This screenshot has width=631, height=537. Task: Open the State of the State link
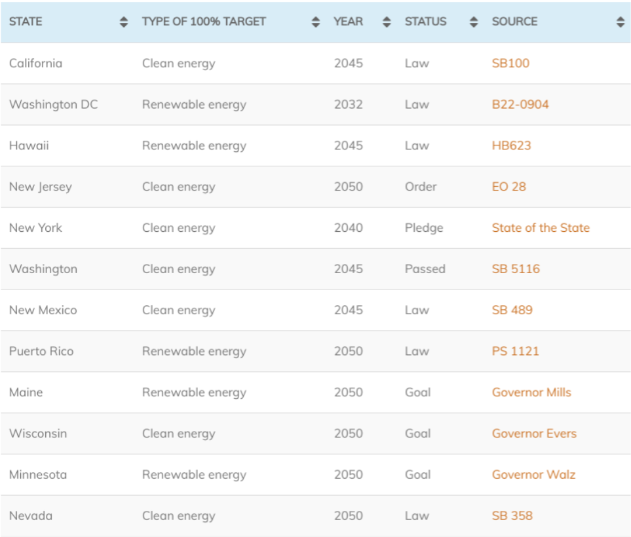[541, 227]
